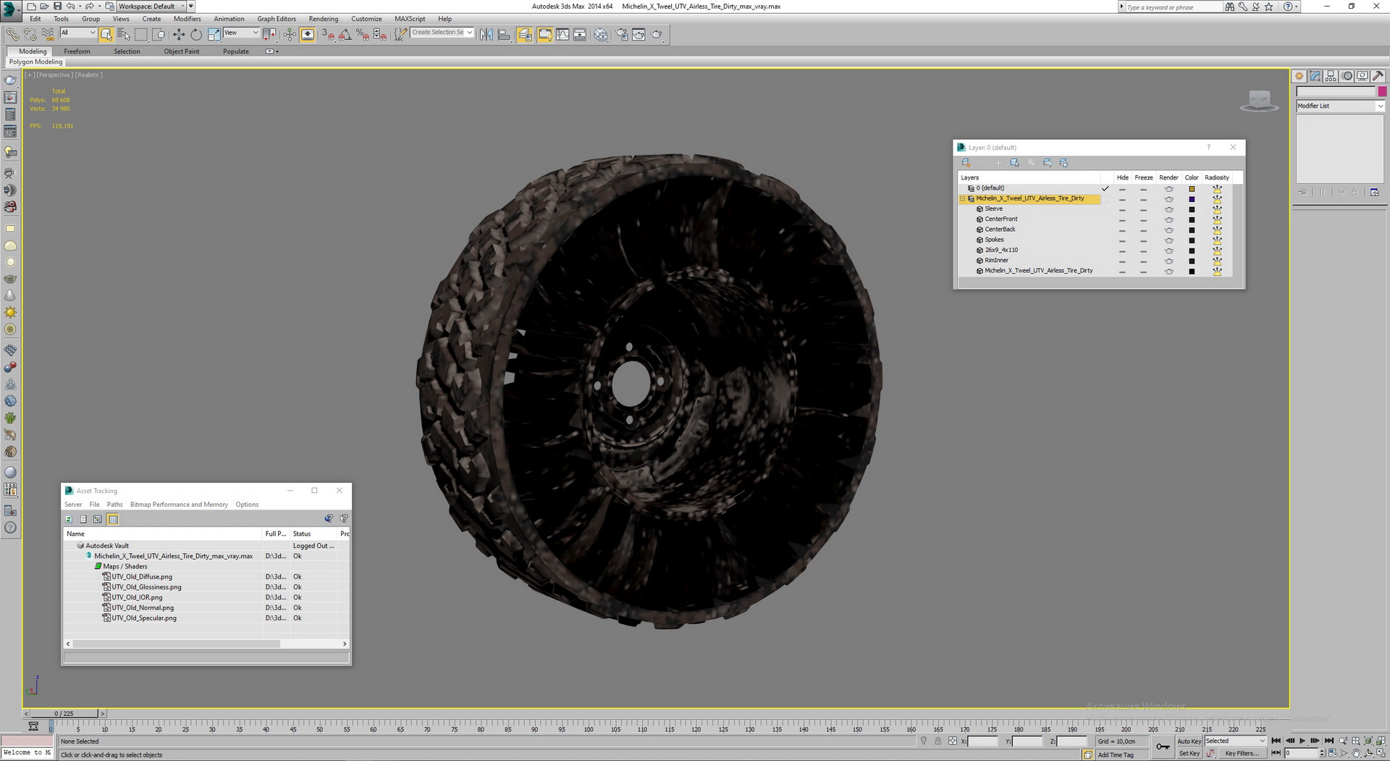Image resolution: width=1390 pixels, height=761 pixels.
Task: Open the key filter Selected dropdown
Action: point(1235,741)
